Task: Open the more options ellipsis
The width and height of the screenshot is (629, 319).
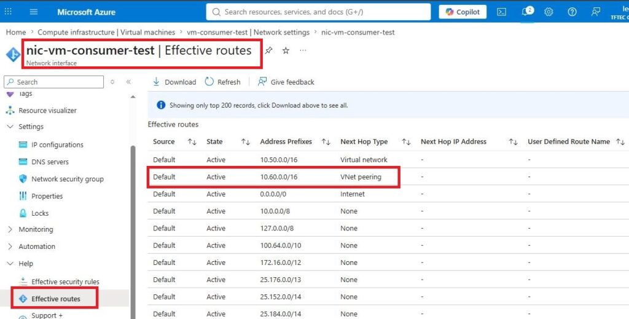Action: click(303, 50)
